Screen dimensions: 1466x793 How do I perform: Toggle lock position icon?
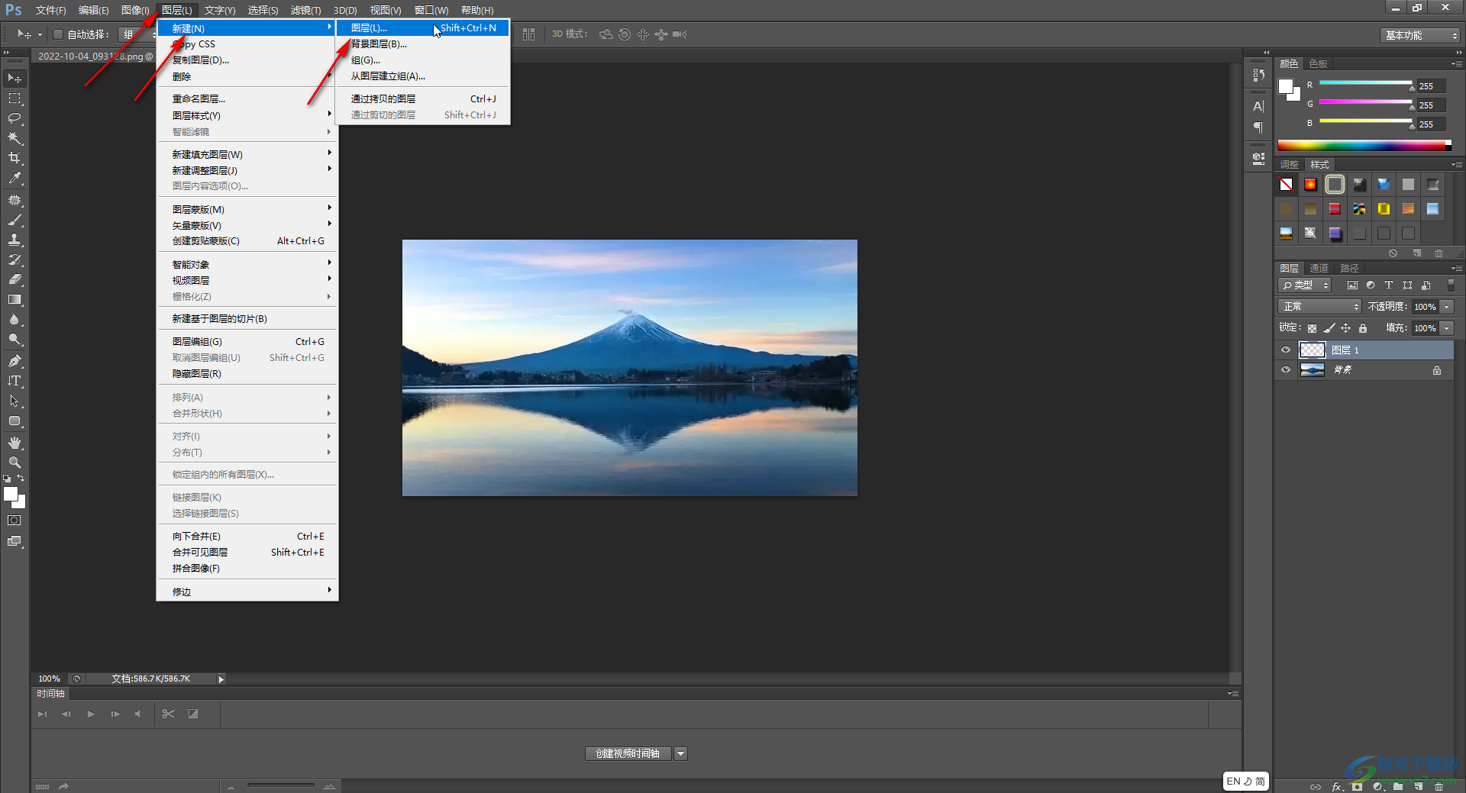[x=1346, y=328]
